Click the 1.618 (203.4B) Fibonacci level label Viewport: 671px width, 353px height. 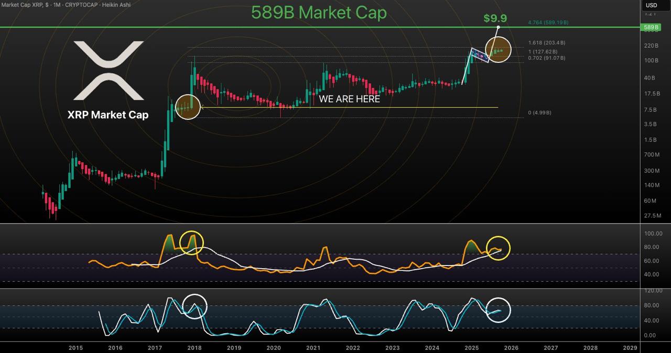[x=547, y=43]
